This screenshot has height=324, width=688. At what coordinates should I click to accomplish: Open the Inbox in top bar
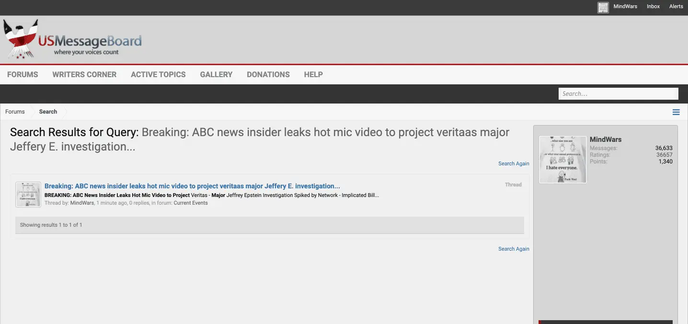click(x=653, y=7)
